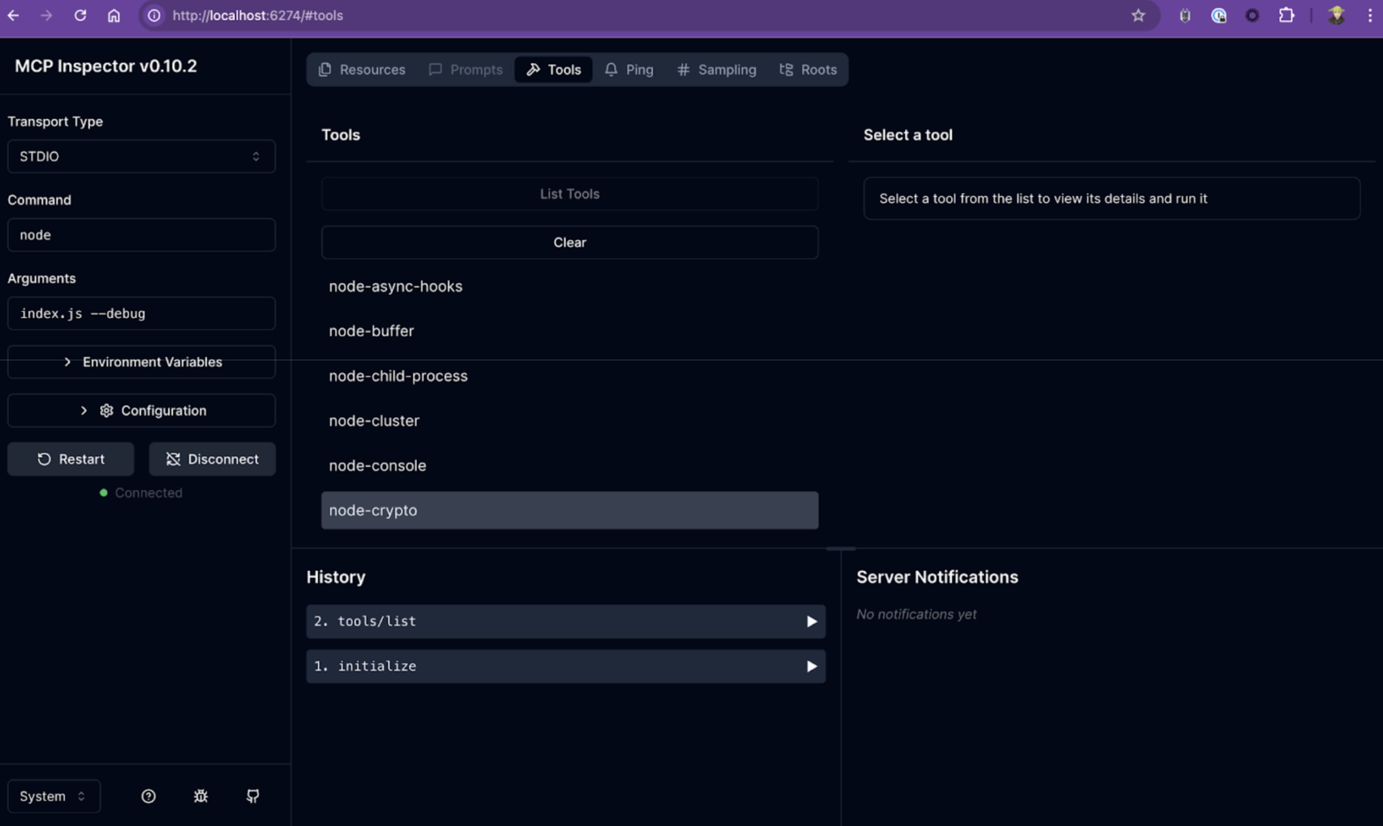Click the MCP Inspector v0.10.2 title
The width and height of the screenshot is (1383, 826).
pos(106,66)
